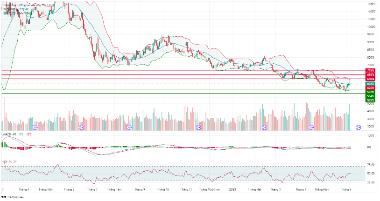Click the Tháng Mười hai time axis label
The image size is (380, 201).
(x=209, y=190)
